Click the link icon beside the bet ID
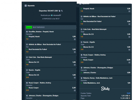Image resolution: width=135 pixels, height=100 pixels. 62,11
